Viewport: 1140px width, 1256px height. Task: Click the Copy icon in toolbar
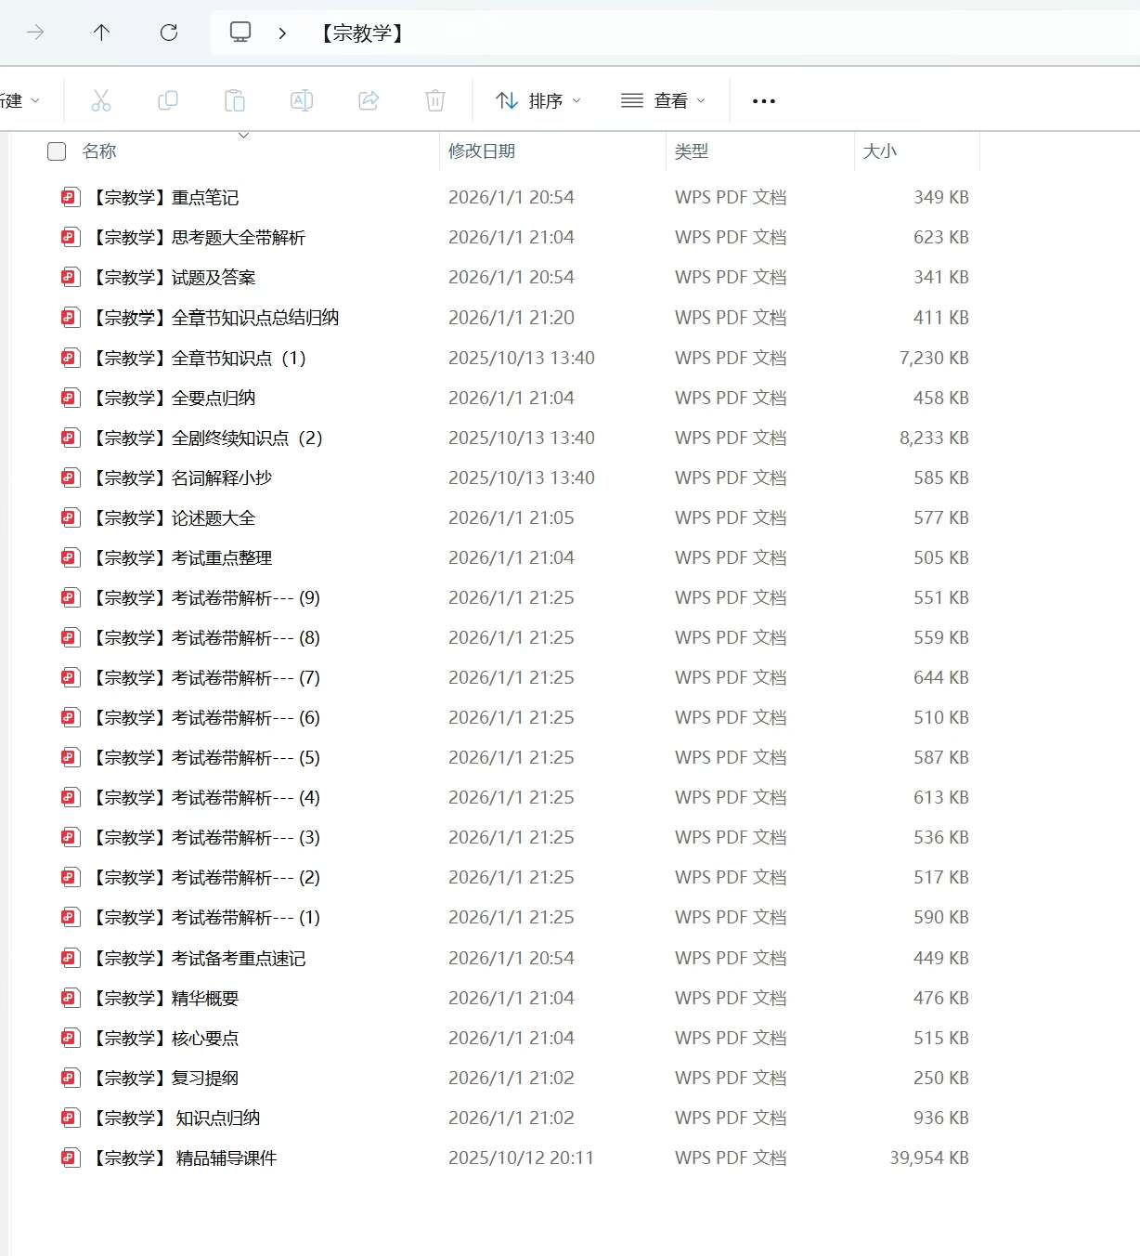(x=168, y=100)
